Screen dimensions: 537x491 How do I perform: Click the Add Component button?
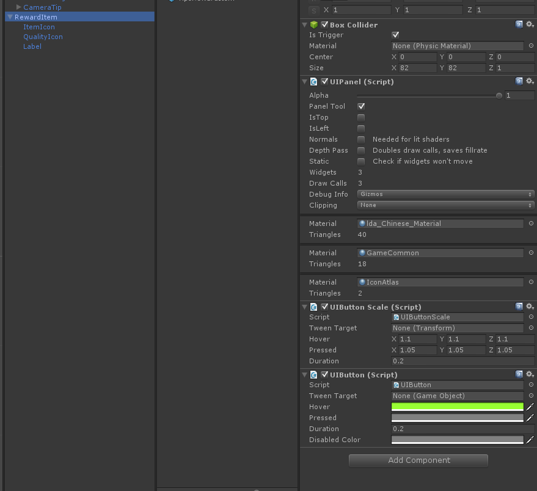[x=418, y=460]
